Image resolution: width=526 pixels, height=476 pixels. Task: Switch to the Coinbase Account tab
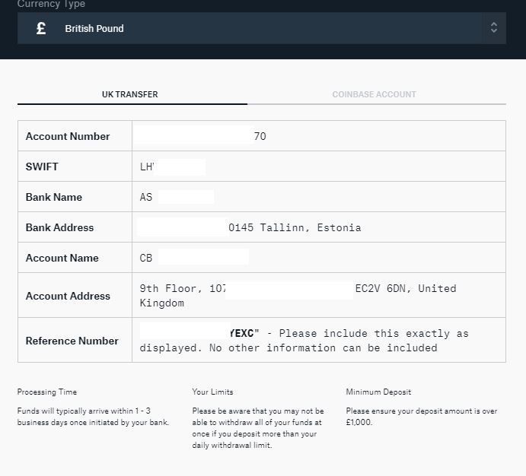click(x=374, y=94)
